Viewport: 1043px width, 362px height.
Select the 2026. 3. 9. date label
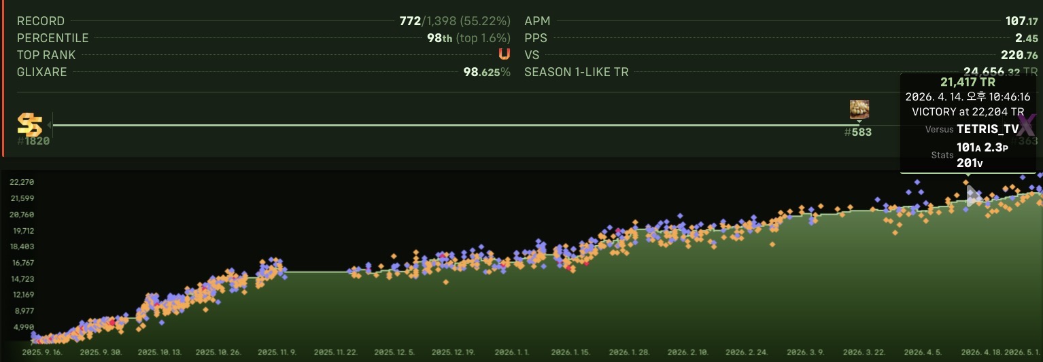click(x=805, y=352)
